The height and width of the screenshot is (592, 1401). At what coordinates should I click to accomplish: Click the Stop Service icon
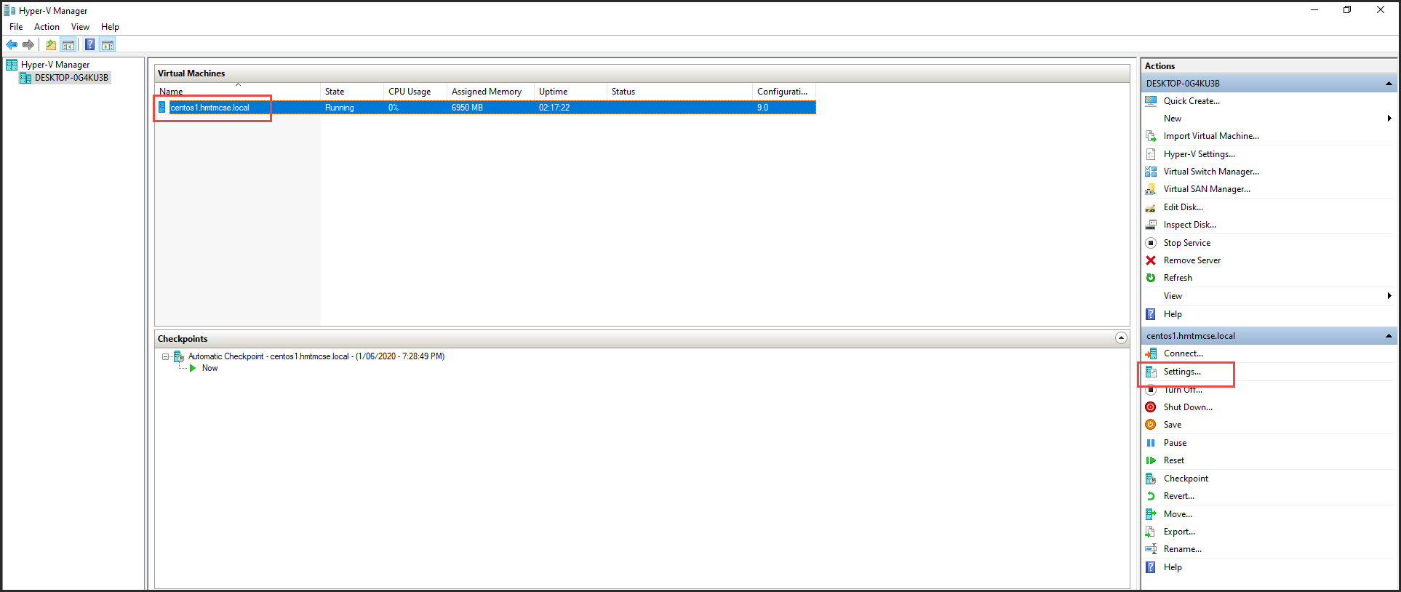[1151, 243]
